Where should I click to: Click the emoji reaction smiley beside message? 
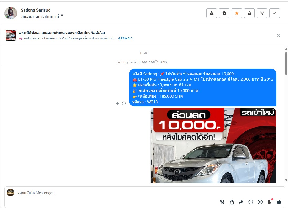point(124,103)
